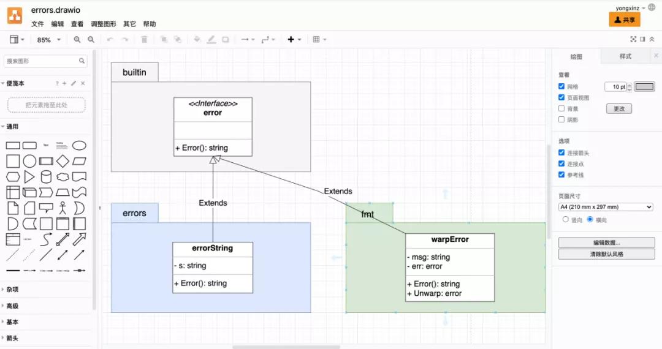The image size is (662, 349).
Task: Open the view layout dropdown in toolbar
Action: [x=17, y=39]
